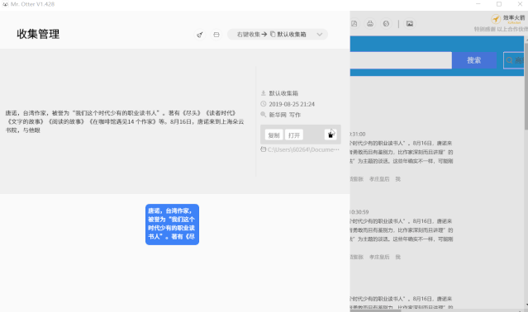Image resolution: width=528 pixels, height=312 pixels.
Task: Click the magnifier icon beside 新华网
Action: click(x=264, y=115)
